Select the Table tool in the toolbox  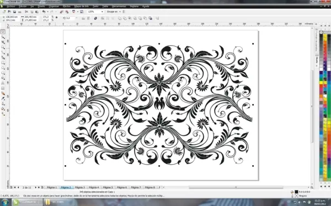coord(3,88)
